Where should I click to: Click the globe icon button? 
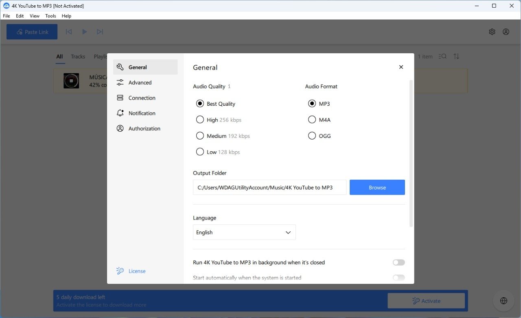pyautogui.click(x=503, y=301)
